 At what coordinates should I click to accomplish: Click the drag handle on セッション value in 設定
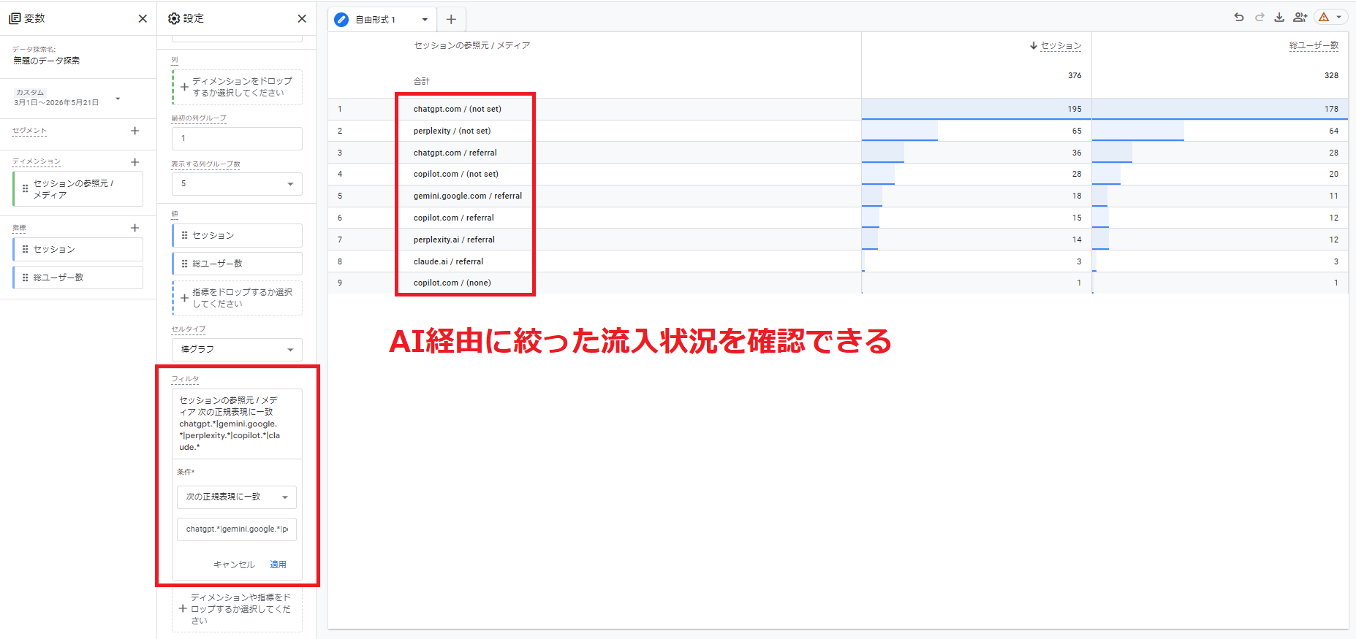[x=184, y=235]
